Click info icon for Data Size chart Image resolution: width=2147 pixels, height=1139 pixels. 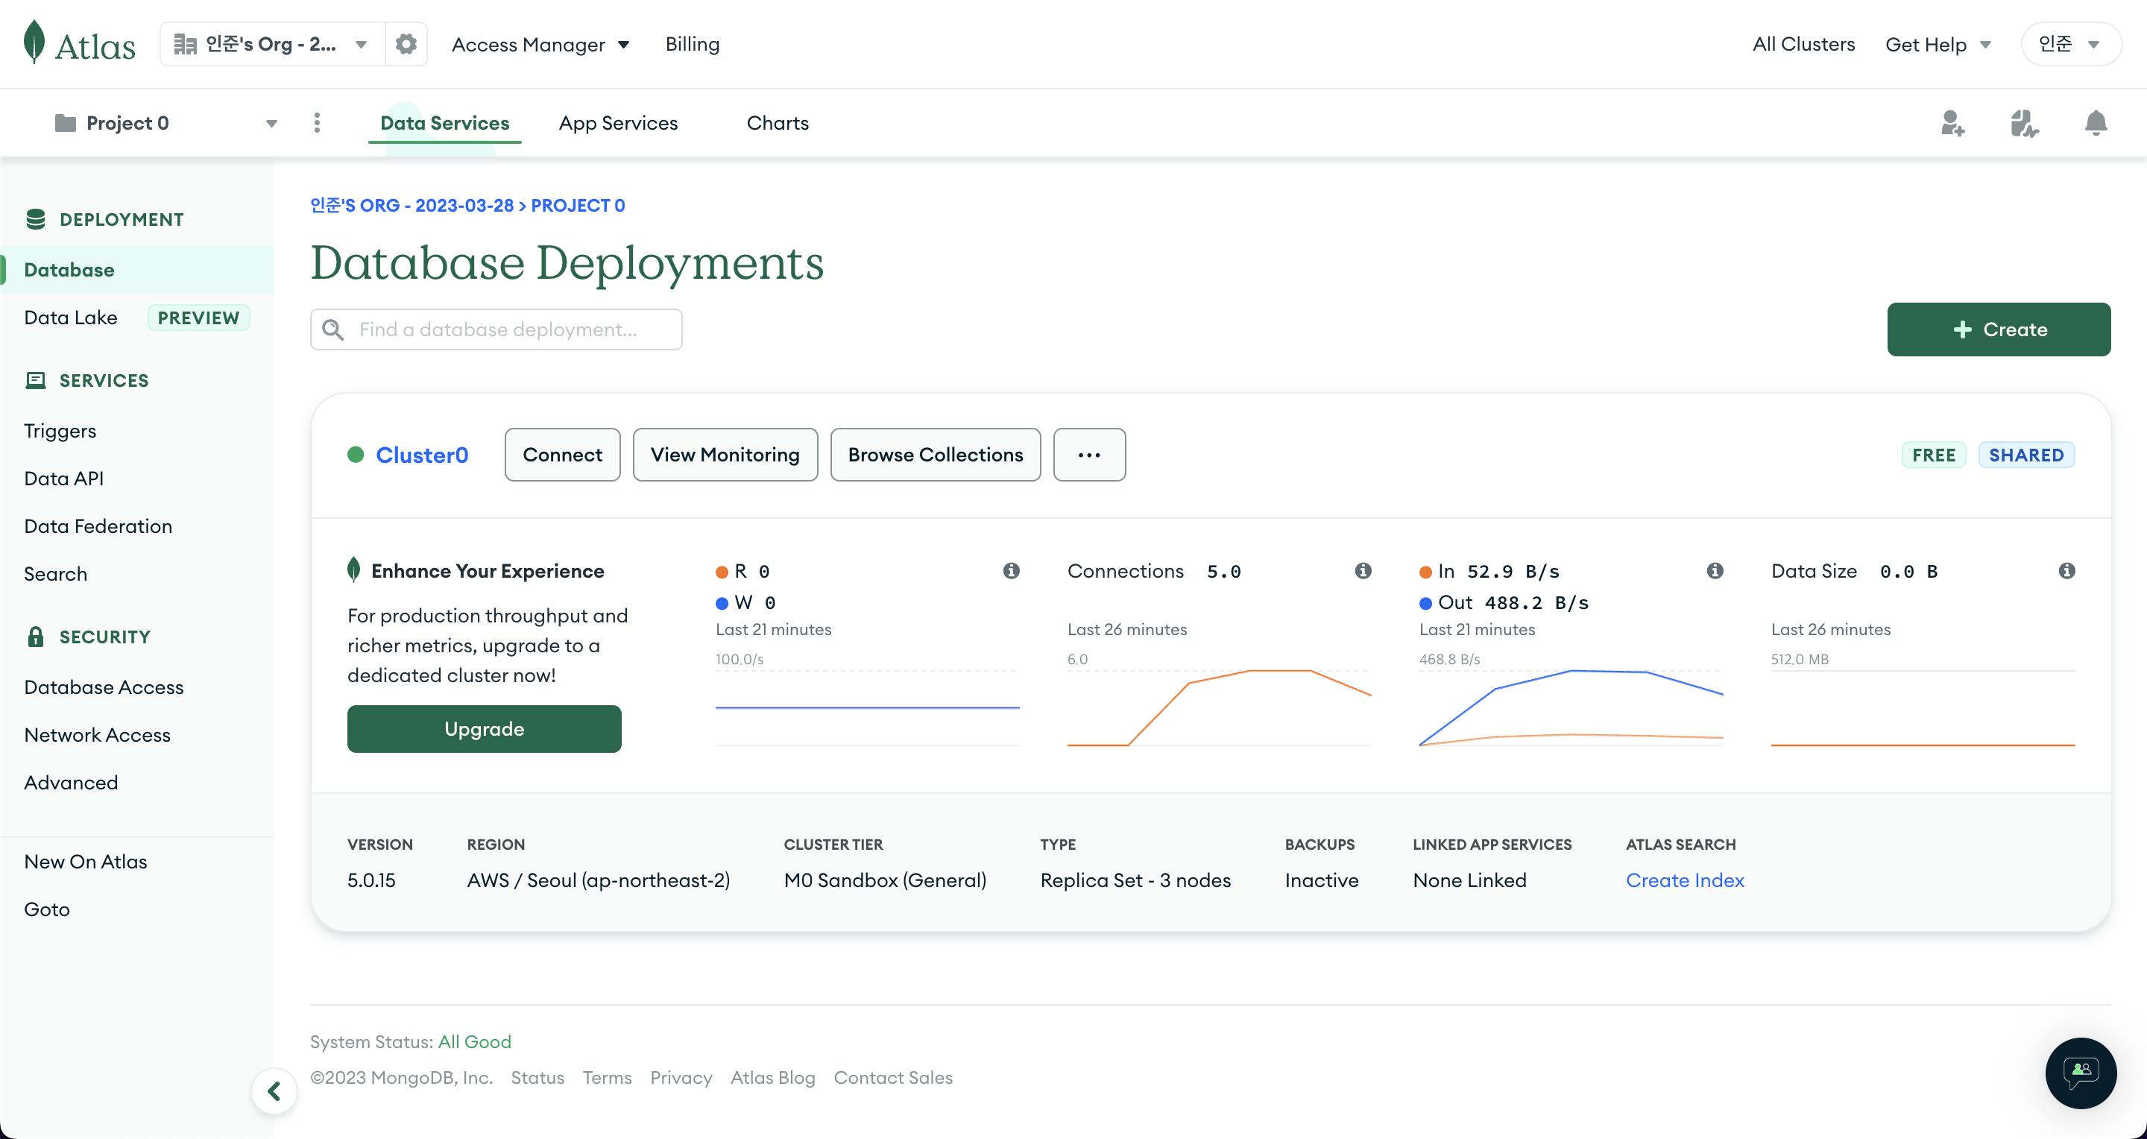pyautogui.click(x=2066, y=571)
